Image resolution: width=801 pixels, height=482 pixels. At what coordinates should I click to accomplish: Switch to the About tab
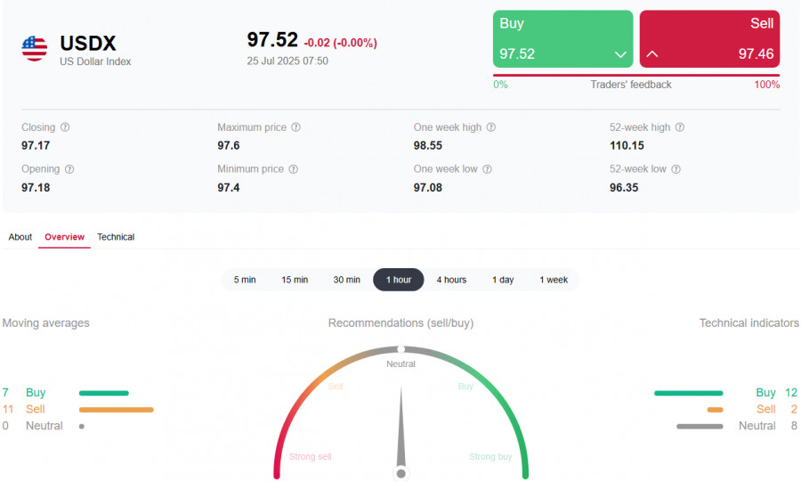[20, 237]
